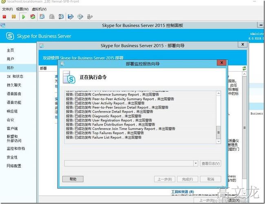Click the 完成(F) button

click(x=188, y=179)
